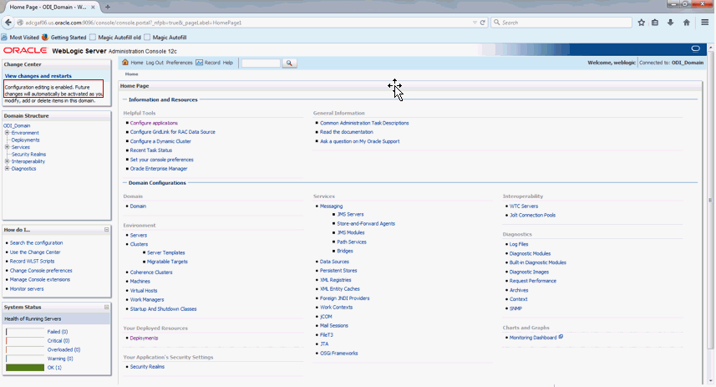Open OSGi Frameworks link
The height and width of the screenshot is (387, 716).
(x=338, y=354)
